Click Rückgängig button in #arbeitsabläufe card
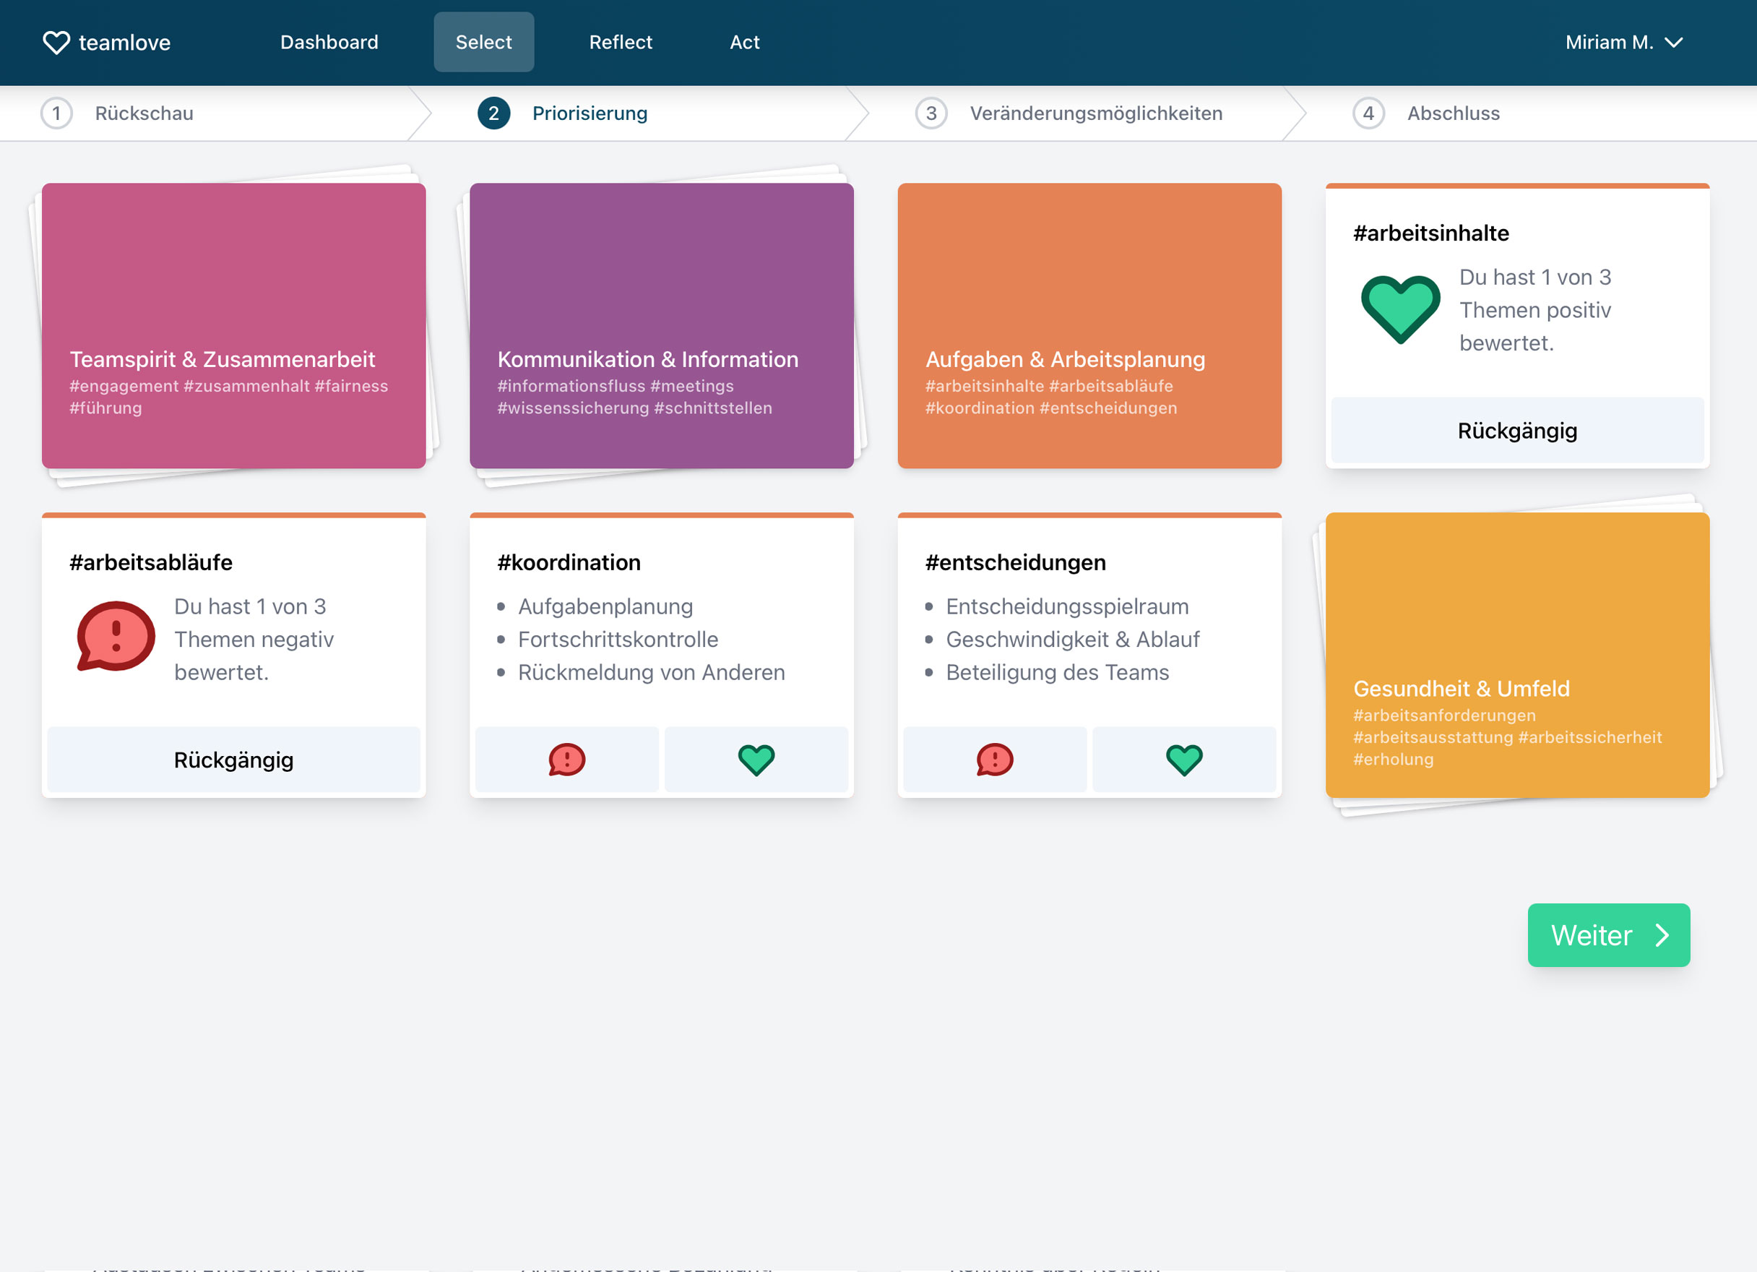 (233, 760)
